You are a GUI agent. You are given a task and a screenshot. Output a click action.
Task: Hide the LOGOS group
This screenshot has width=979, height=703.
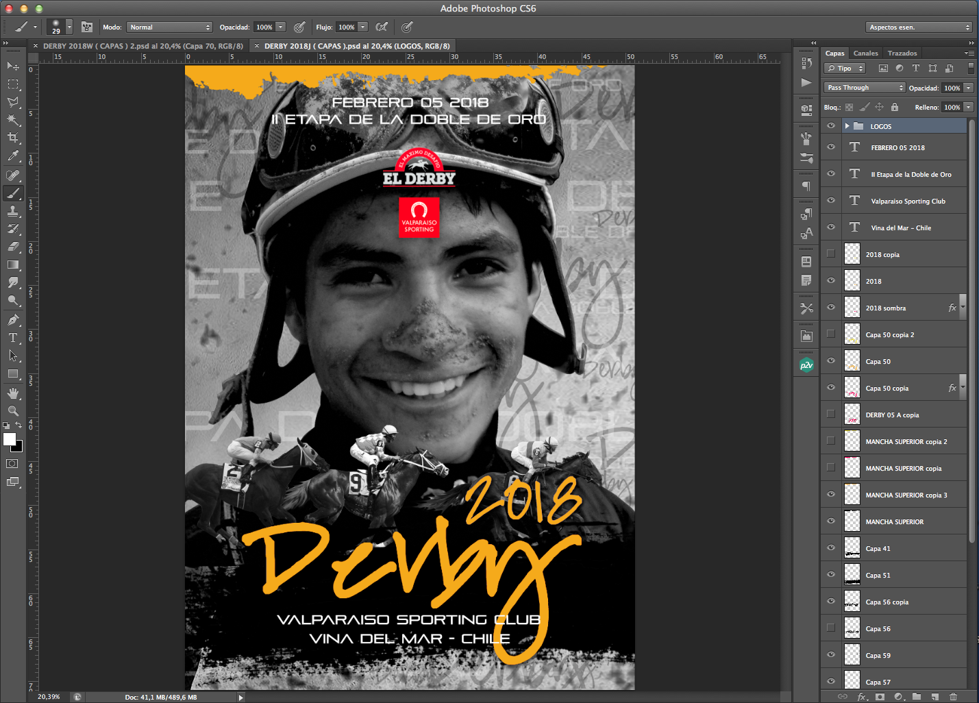coord(831,126)
